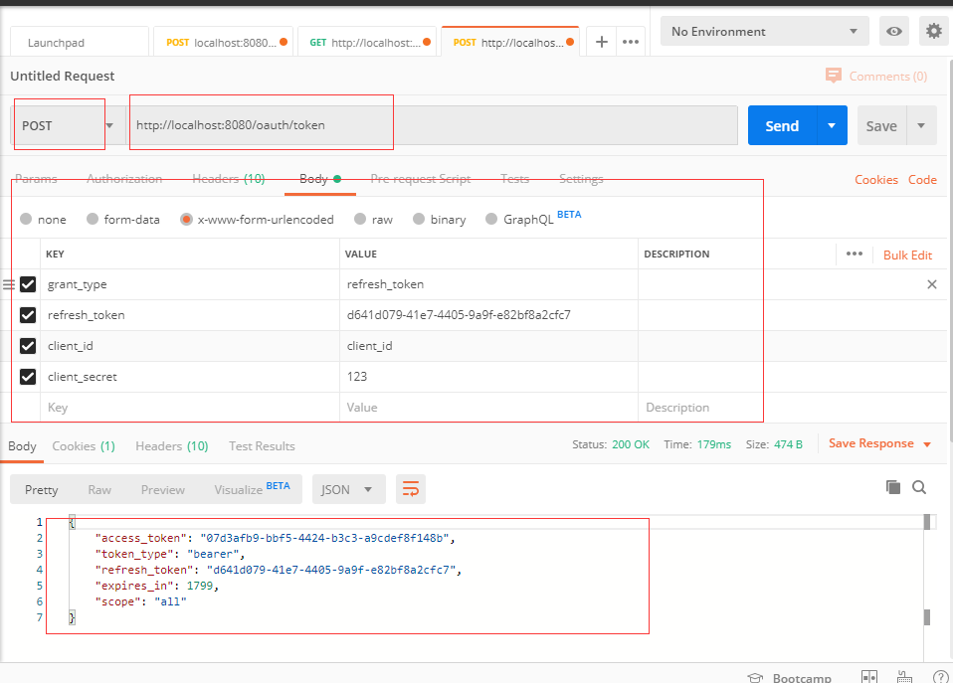This screenshot has width=953, height=683.
Task: Send the token request
Action: [783, 124]
